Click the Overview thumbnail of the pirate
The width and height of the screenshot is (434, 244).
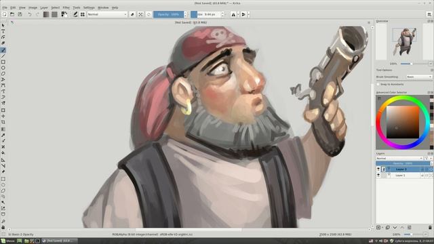pos(404,41)
